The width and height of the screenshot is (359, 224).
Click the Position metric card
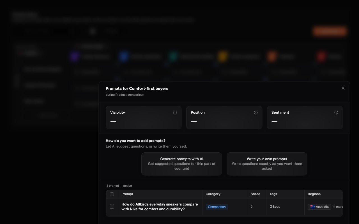(224, 118)
